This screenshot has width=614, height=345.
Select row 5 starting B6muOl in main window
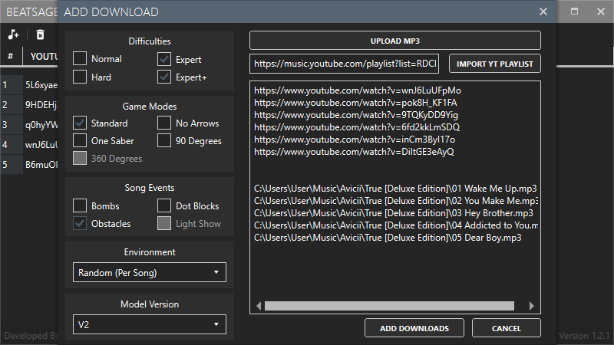29,165
